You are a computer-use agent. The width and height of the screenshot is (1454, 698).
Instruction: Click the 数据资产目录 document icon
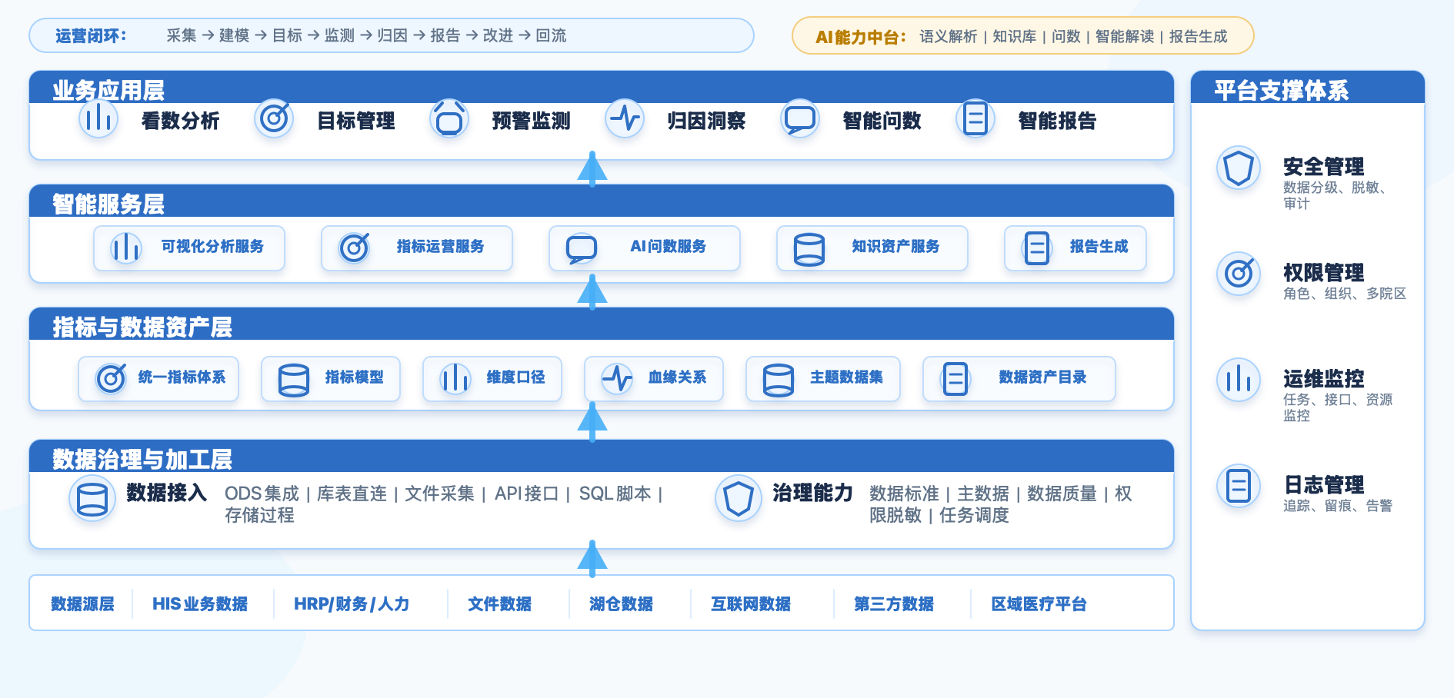click(x=955, y=378)
